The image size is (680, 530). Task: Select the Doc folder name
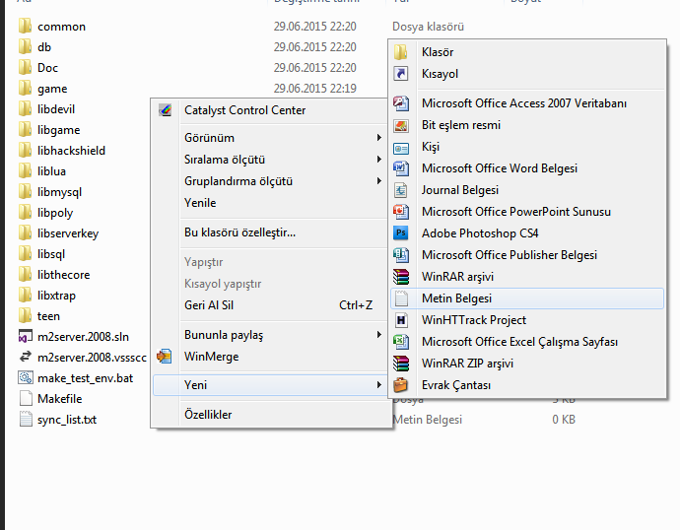coord(47,68)
